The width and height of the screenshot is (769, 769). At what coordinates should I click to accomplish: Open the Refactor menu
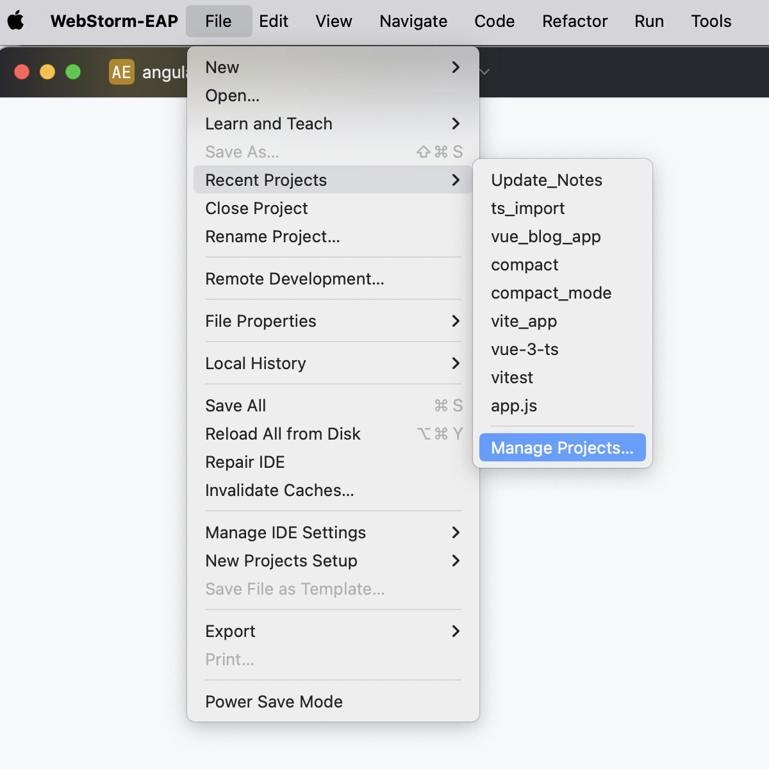574,21
